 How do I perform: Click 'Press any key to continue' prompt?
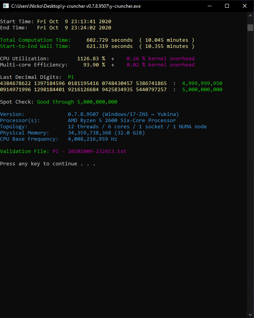point(39,164)
